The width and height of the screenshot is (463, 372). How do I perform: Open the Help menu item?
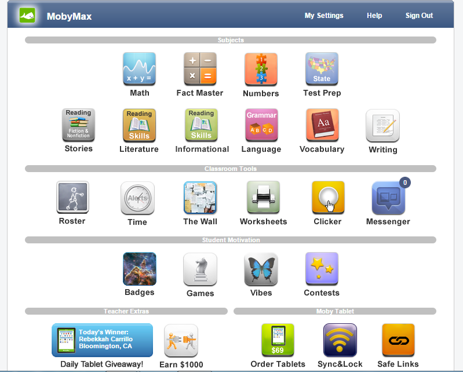click(374, 15)
